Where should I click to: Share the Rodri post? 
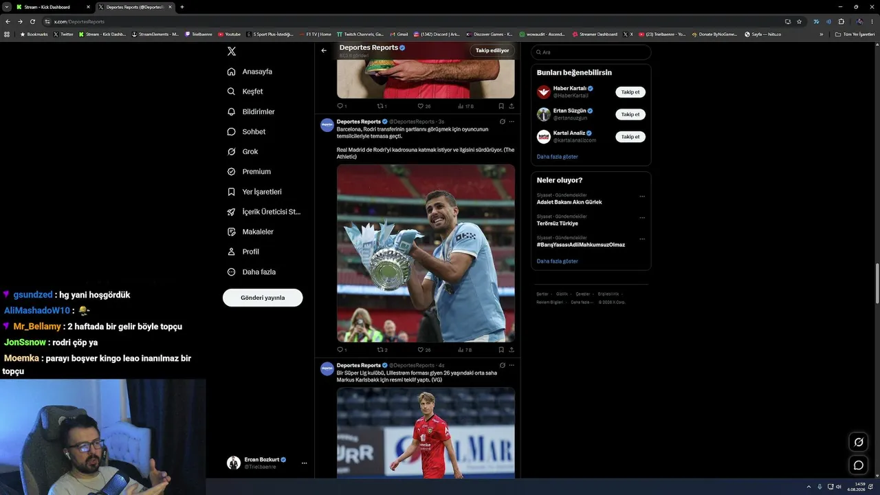coord(511,350)
